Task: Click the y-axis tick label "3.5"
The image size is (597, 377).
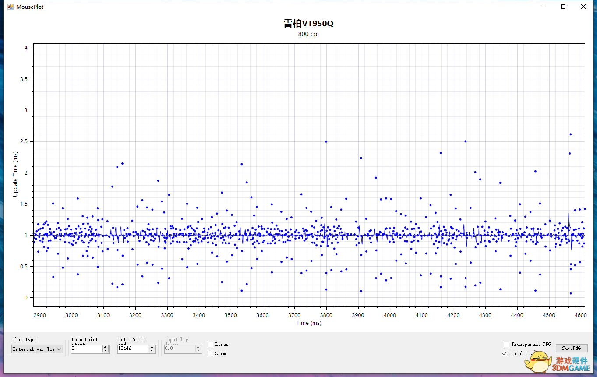Action: point(24,79)
